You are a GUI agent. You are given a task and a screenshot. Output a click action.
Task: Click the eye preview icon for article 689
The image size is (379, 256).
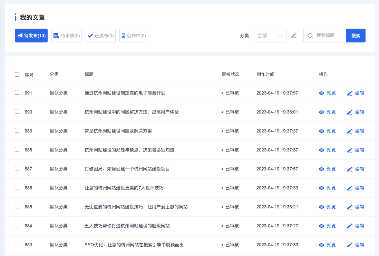[x=321, y=131]
